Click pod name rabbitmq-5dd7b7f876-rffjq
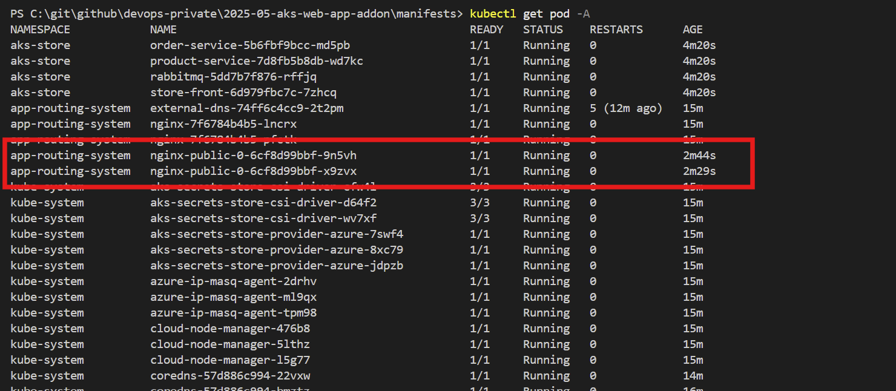896x391 pixels. pyautogui.click(x=234, y=77)
